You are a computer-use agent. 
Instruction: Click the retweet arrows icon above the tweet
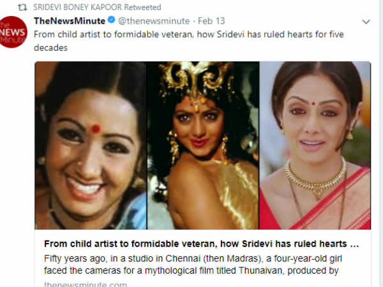click(x=21, y=6)
